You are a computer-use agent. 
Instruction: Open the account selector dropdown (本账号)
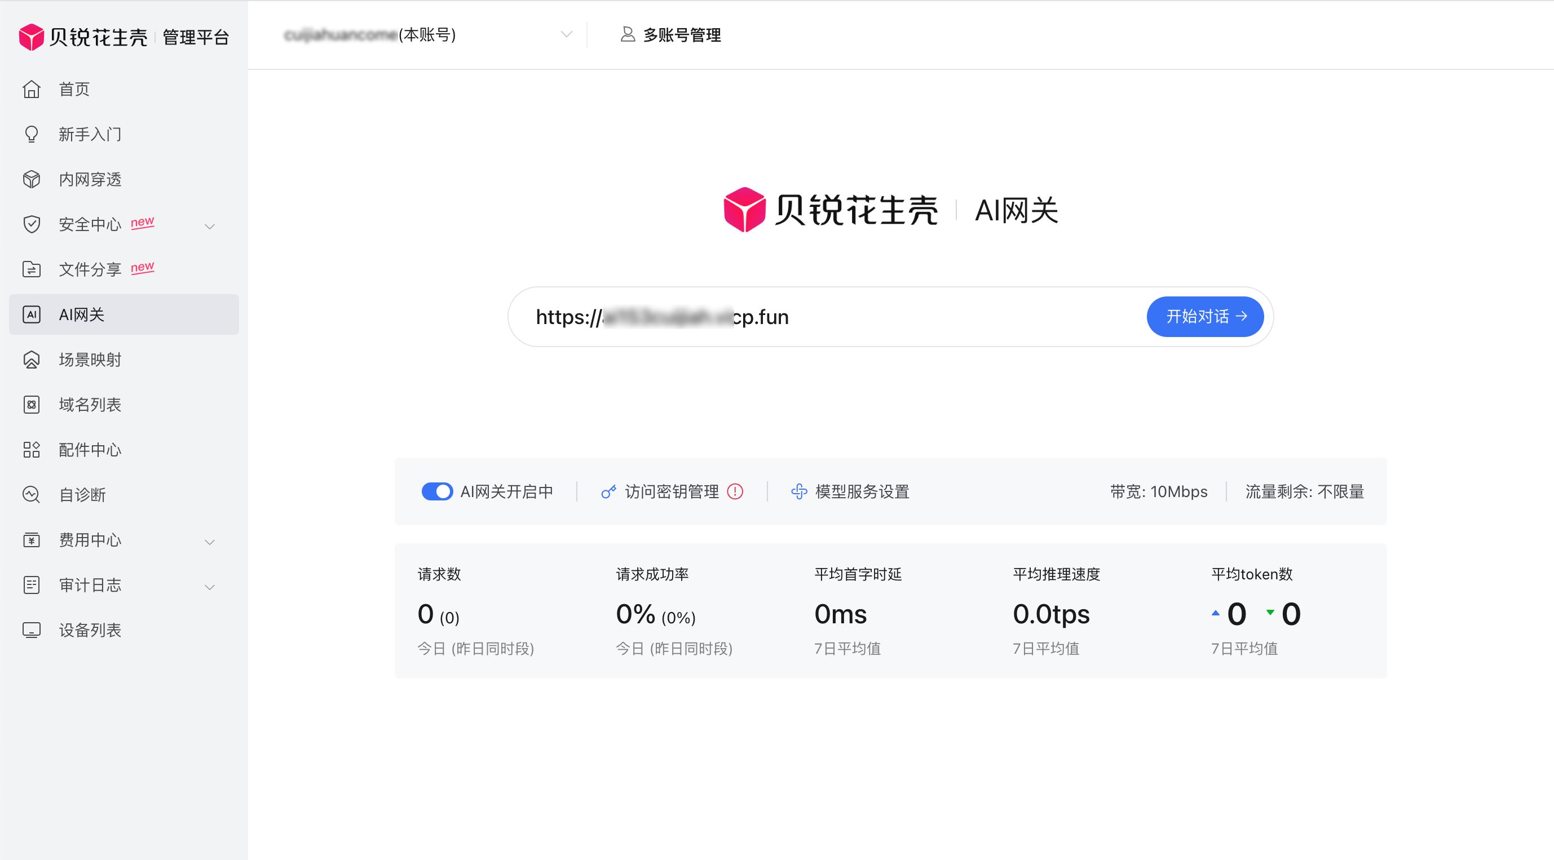pos(565,34)
